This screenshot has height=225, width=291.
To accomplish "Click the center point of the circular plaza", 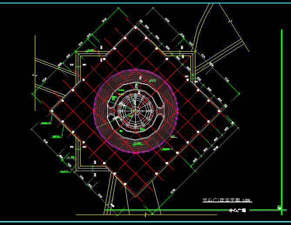I will tap(135, 111).
